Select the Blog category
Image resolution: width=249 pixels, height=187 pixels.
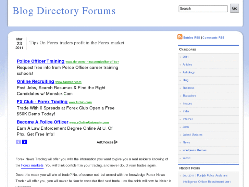tap(186, 80)
